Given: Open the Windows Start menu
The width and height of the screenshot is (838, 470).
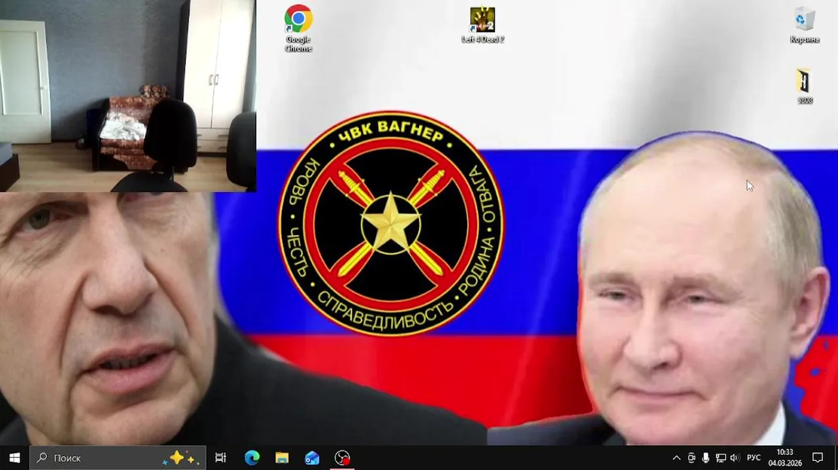Looking at the screenshot, I should [14, 458].
